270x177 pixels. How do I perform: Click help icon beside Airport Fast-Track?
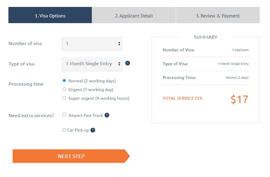tap(107, 115)
